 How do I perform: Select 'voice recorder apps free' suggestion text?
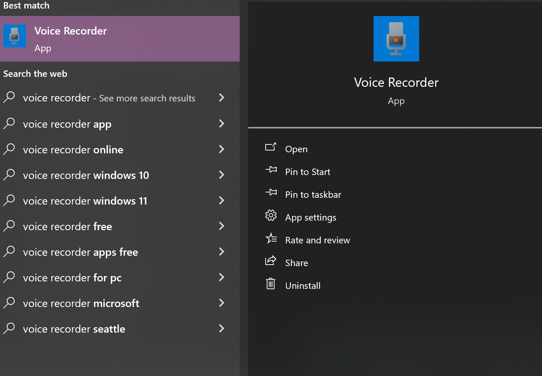(x=80, y=252)
